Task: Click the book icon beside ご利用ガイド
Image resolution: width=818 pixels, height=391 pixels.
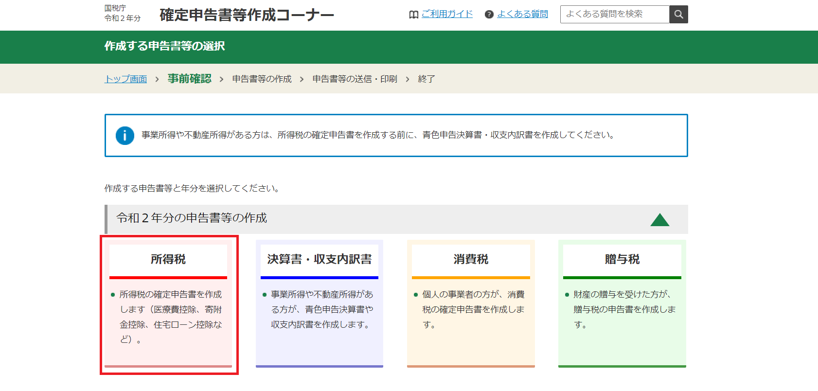Action: click(x=414, y=15)
